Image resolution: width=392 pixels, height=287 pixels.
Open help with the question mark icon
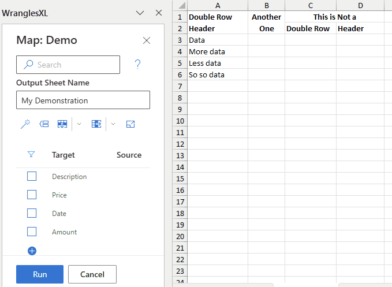point(137,64)
